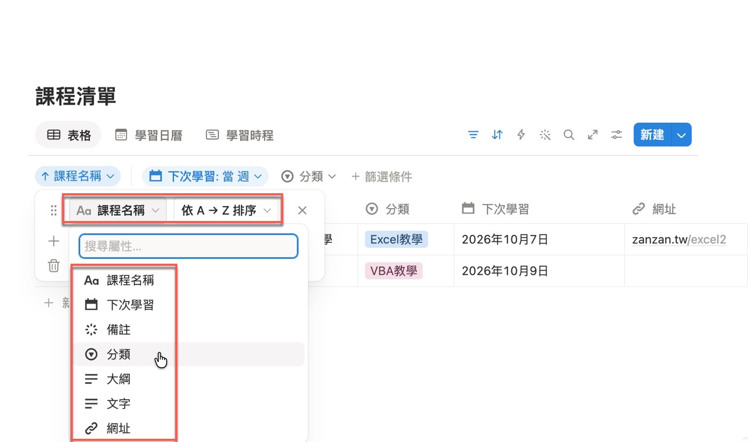Open the 課程名稱 sort chip
This screenshot has width=748, height=442.
(78, 176)
